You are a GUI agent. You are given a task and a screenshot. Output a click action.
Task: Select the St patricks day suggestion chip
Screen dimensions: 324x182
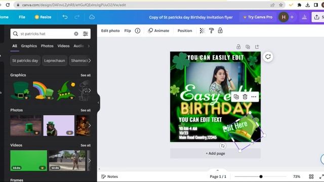[x=25, y=61]
